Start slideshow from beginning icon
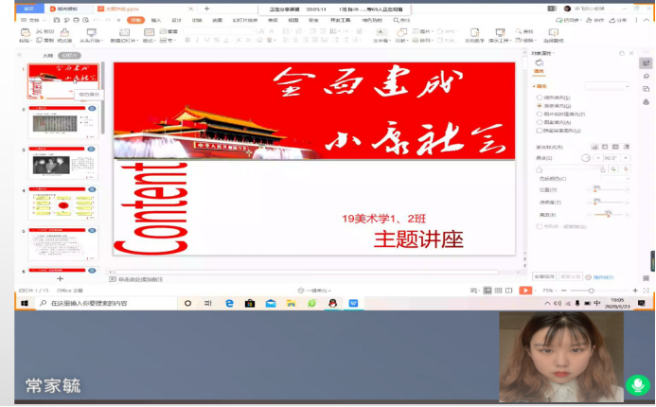The image size is (656, 407). 91,32
